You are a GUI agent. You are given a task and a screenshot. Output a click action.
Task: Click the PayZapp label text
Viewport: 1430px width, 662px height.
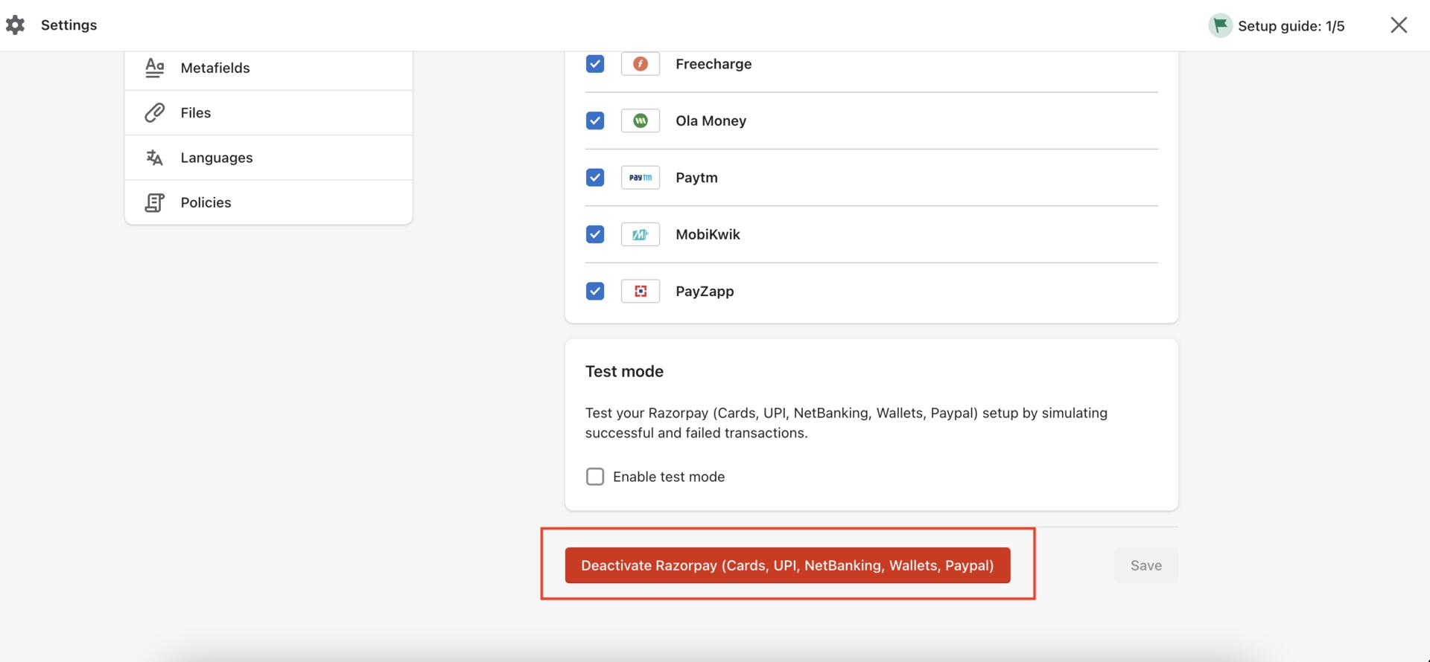(x=705, y=291)
